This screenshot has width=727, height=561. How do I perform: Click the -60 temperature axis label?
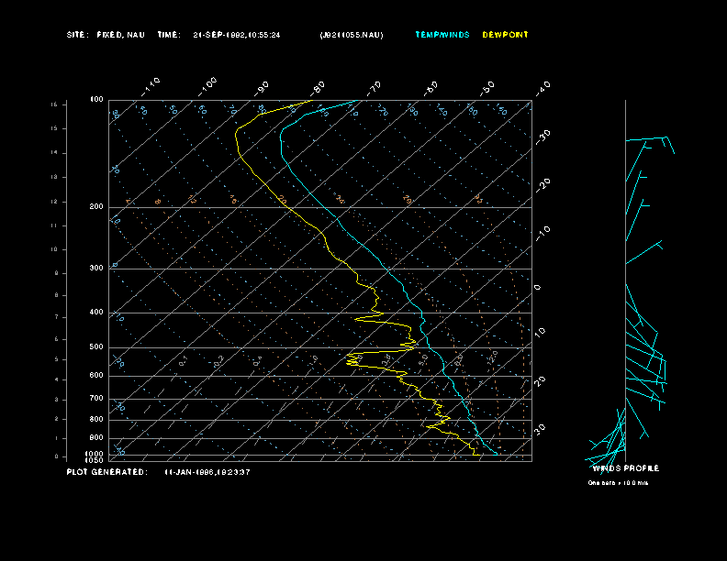[x=431, y=88]
